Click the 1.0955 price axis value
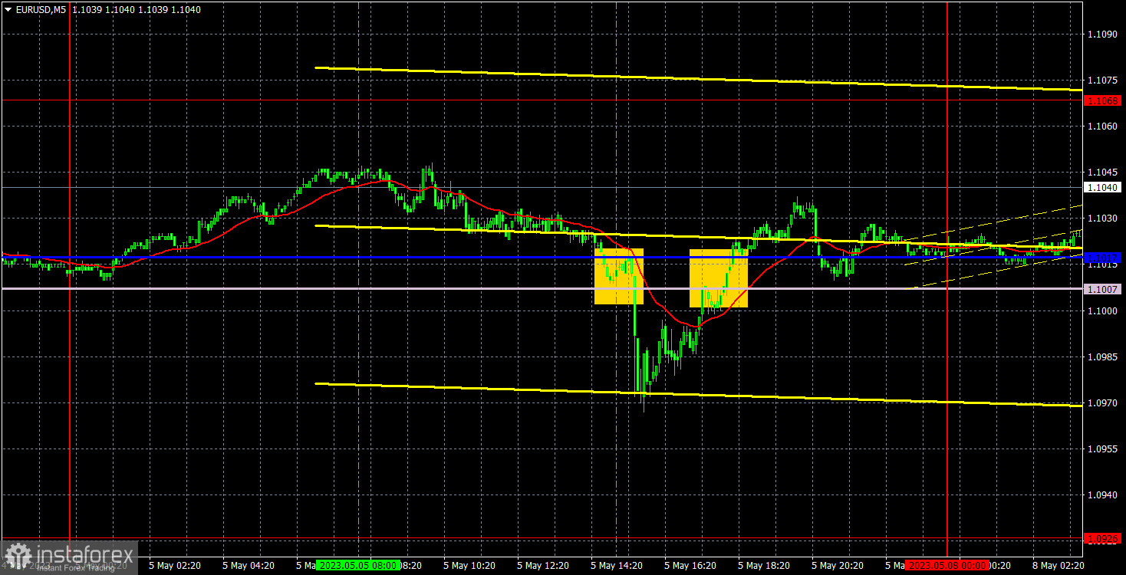 1101,449
